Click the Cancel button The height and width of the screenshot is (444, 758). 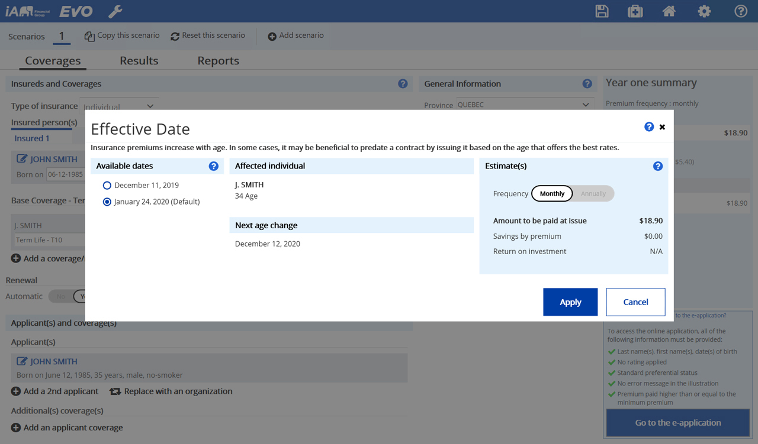click(x=635, y=302)
